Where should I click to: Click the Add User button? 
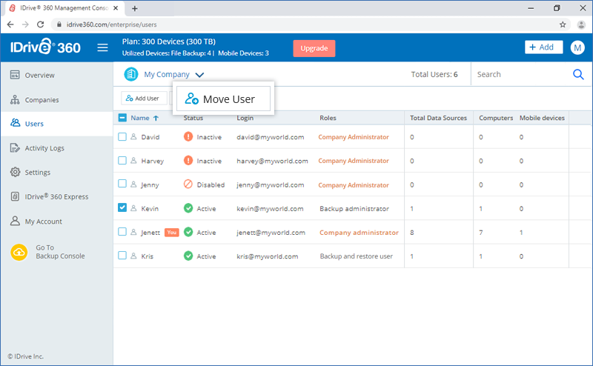coord(144,99)
